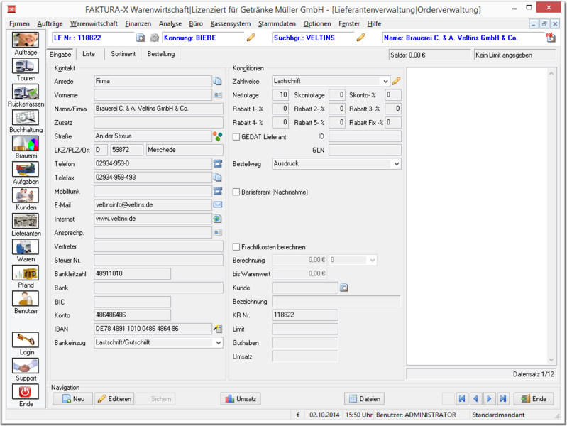Open the Brauerei sidebar module
The width and height of the screenshot is (567, 426).
point(26,143)
